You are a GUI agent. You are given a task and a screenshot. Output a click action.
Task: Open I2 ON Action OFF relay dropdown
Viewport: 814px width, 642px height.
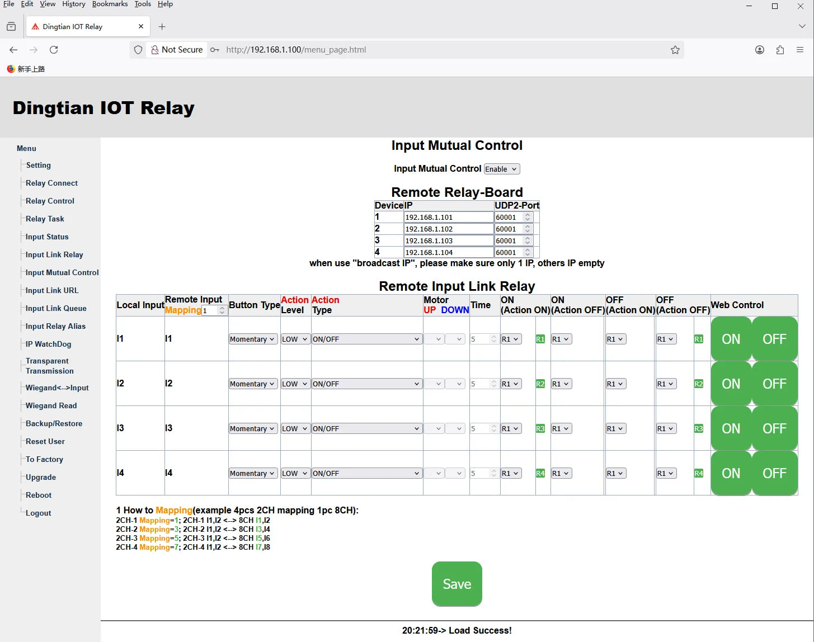pos(561,384)
